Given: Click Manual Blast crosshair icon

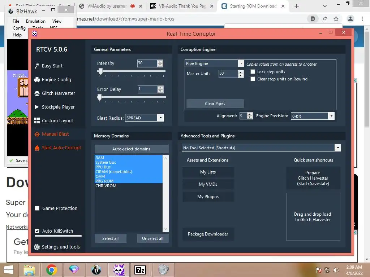Looking at the screenshot, I should pos(37,134).
